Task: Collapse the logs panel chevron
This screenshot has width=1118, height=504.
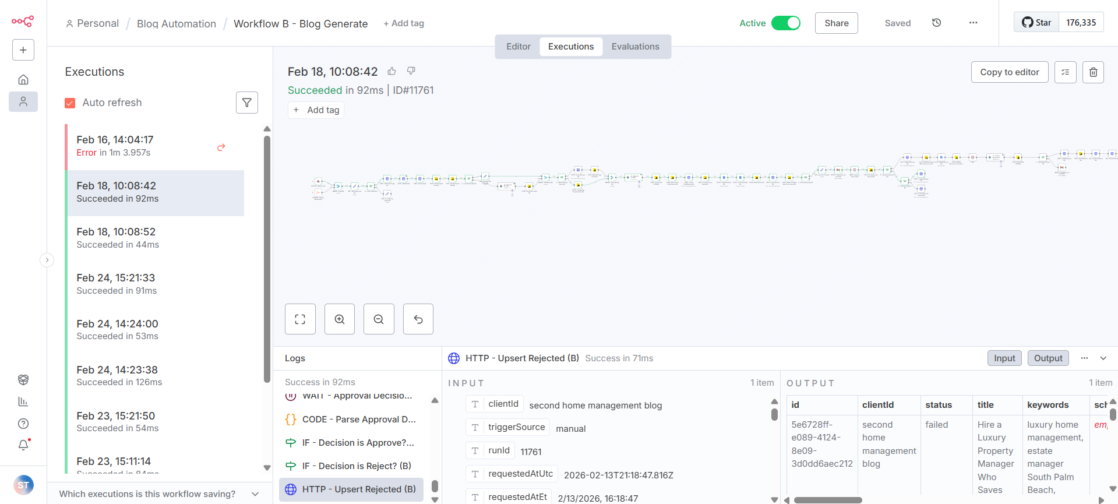Action: coord(1103,358)
